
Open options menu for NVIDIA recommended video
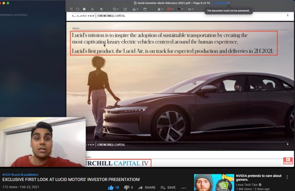coord(287,177)
